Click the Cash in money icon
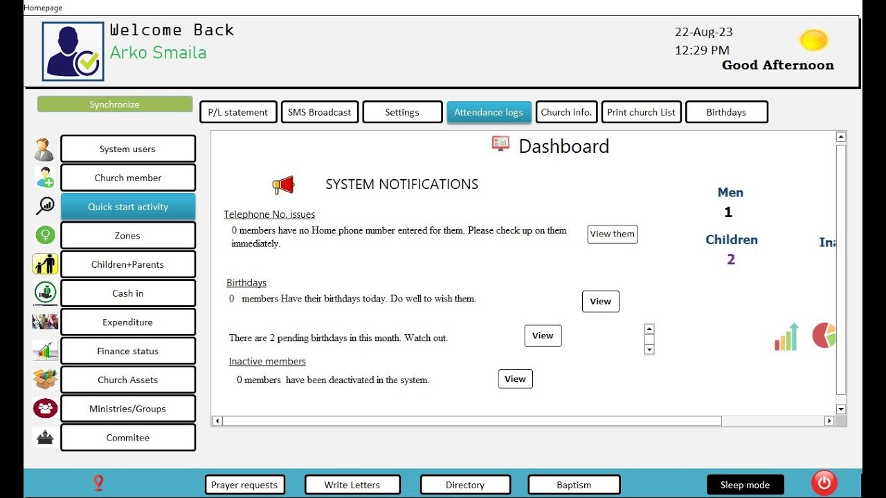 click(45, 293)
